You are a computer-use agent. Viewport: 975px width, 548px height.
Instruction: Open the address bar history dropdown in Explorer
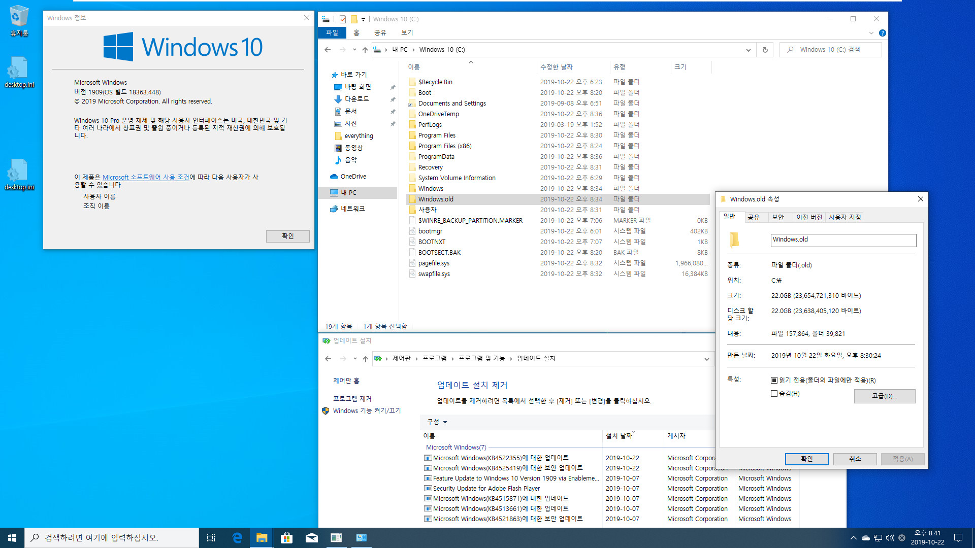748,50
